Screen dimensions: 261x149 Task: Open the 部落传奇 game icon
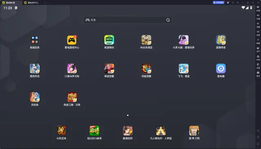pyautogui.click(x=221, y=40)
